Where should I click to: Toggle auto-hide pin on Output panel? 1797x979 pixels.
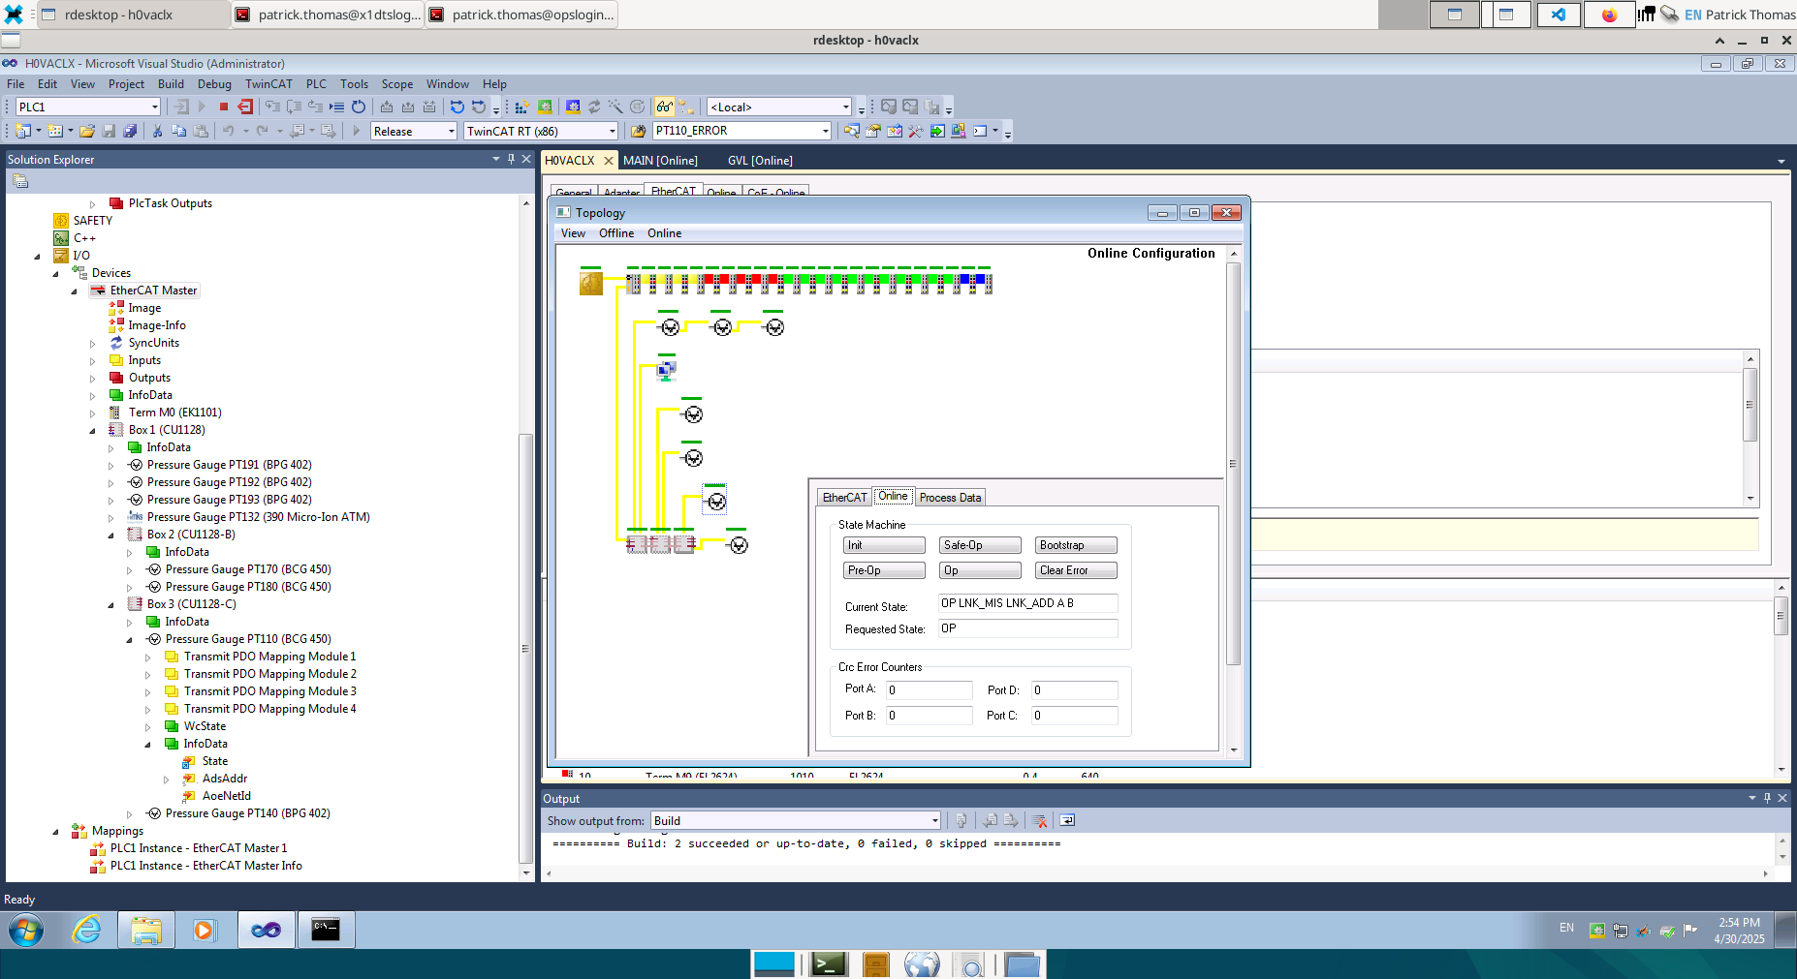click(1767, 798)
